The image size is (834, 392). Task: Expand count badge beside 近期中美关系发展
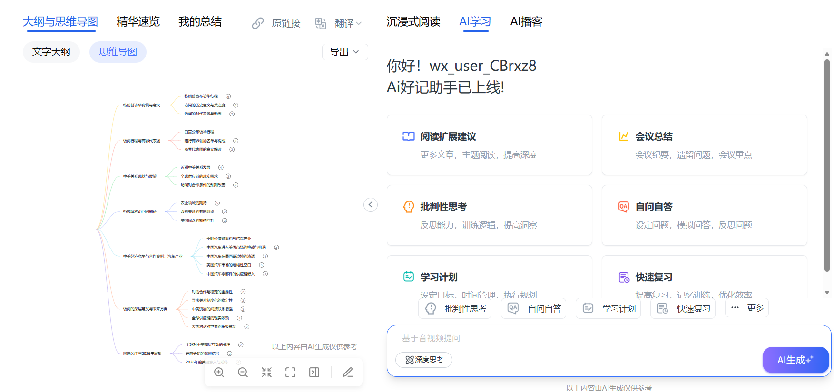[x=221, y=167]
